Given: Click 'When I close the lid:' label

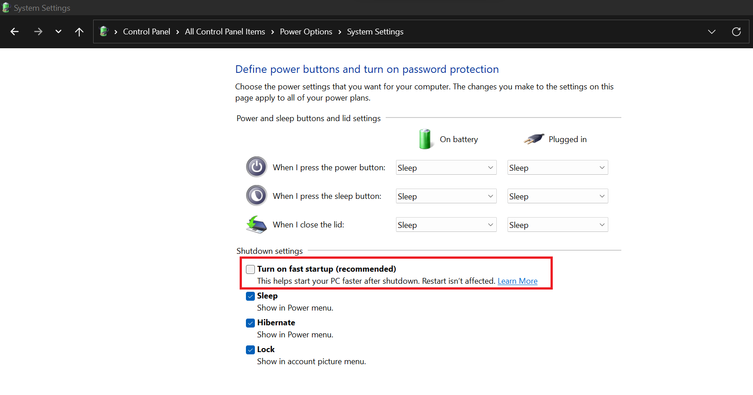Looking at the screenshot, I should tap(309, 225).
